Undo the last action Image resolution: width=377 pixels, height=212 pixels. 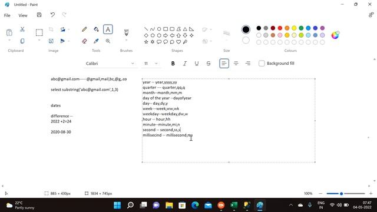pos(52,15)
